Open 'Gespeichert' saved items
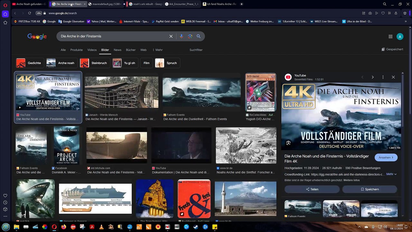The image size is (412, 232). [392, 49]
